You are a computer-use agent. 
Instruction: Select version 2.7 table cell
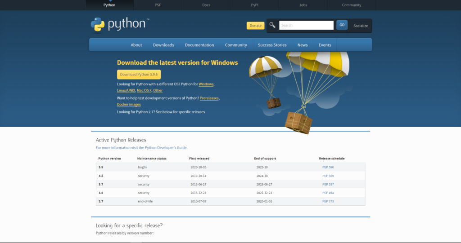(101, 202)
